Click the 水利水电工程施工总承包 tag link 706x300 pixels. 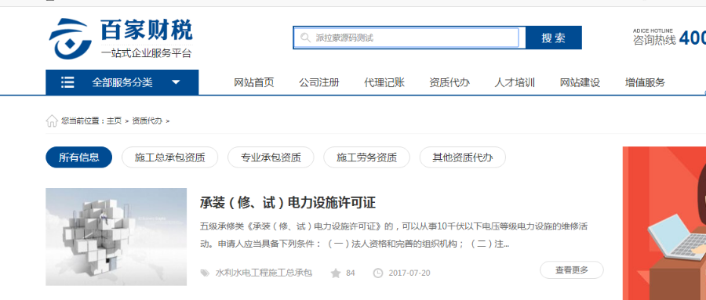point(264,273)
